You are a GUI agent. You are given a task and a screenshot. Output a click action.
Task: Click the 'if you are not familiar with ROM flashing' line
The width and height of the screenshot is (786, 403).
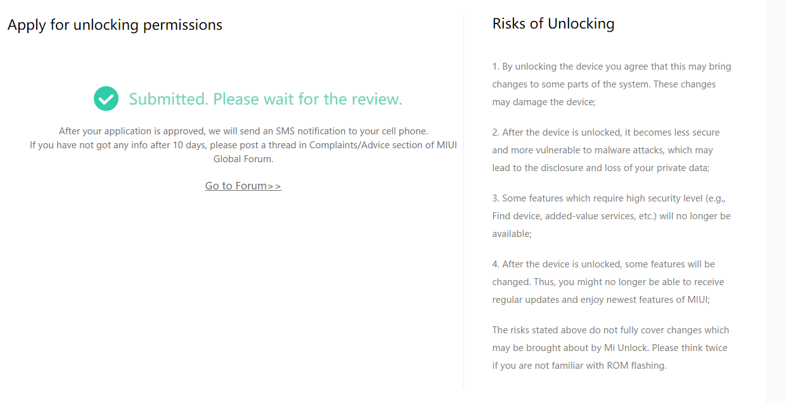click(x=579, y=366)
